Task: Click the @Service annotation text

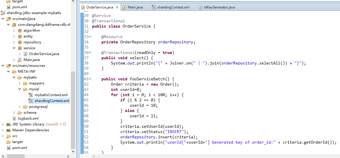Action: pyautogui.click(x=101, y=16)
